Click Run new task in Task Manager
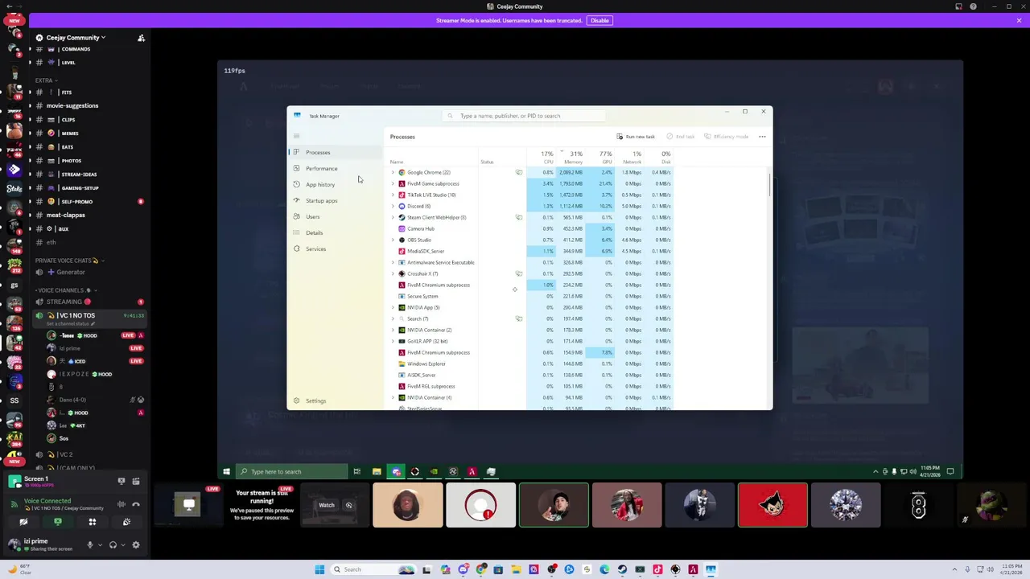 coord(636,137)
